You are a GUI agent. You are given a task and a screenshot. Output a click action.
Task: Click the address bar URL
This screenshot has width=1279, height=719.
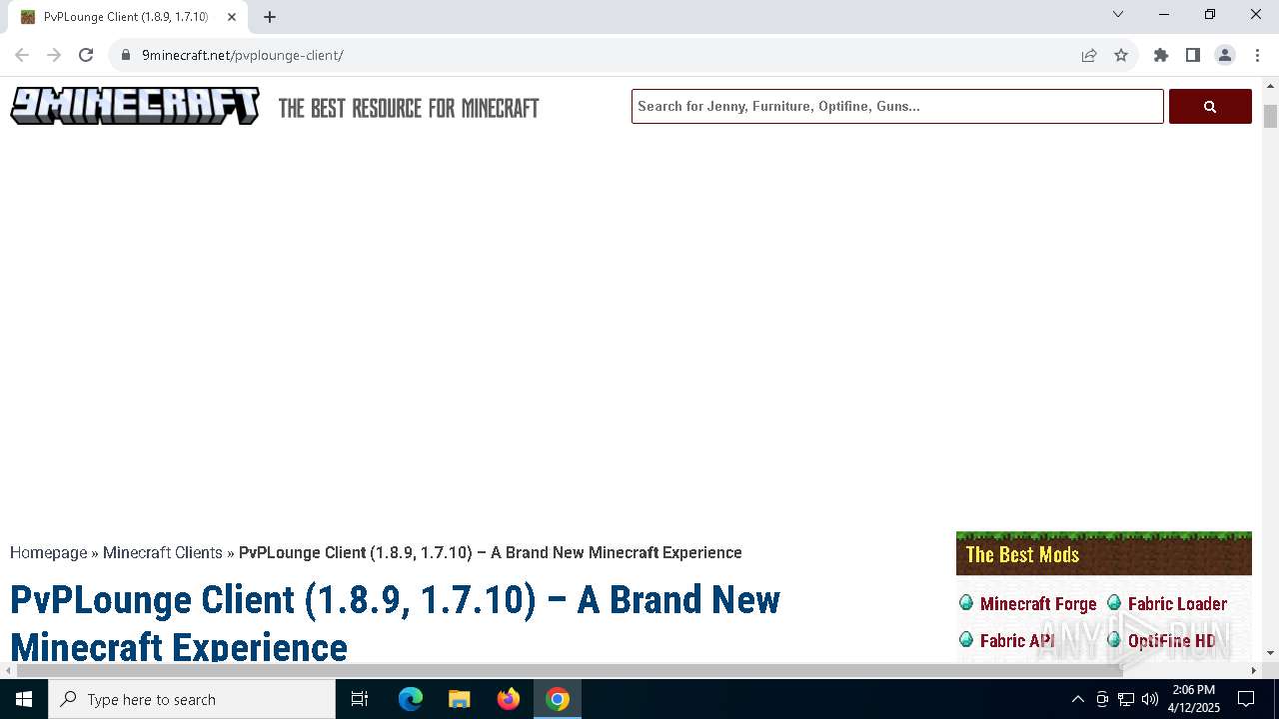[243, 55]
